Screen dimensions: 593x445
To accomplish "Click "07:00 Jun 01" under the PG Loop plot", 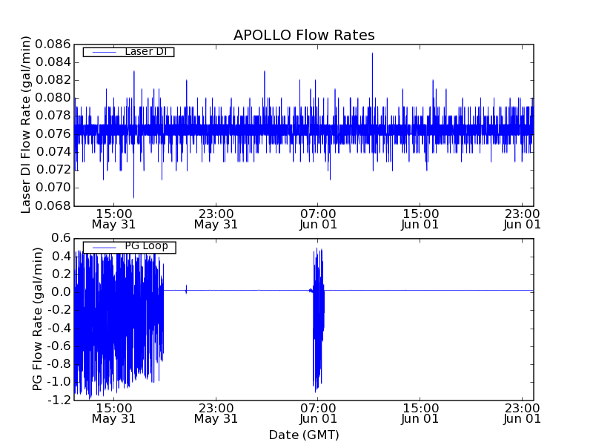I will coord(318,414).
